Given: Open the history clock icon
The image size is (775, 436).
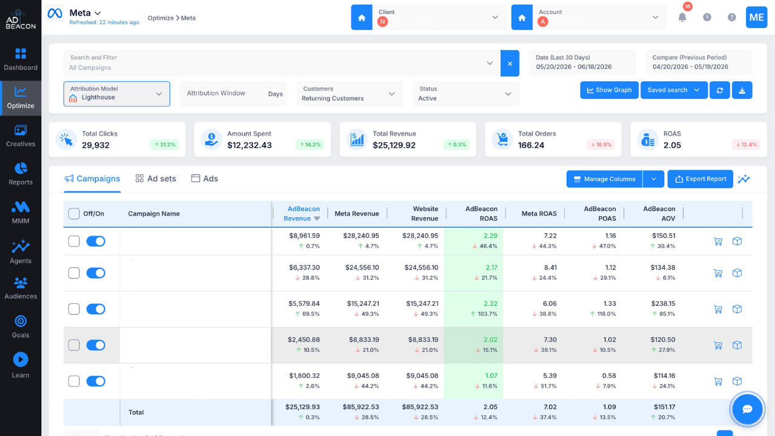Looking at the screenshot, I should click(x=707, y=17).
